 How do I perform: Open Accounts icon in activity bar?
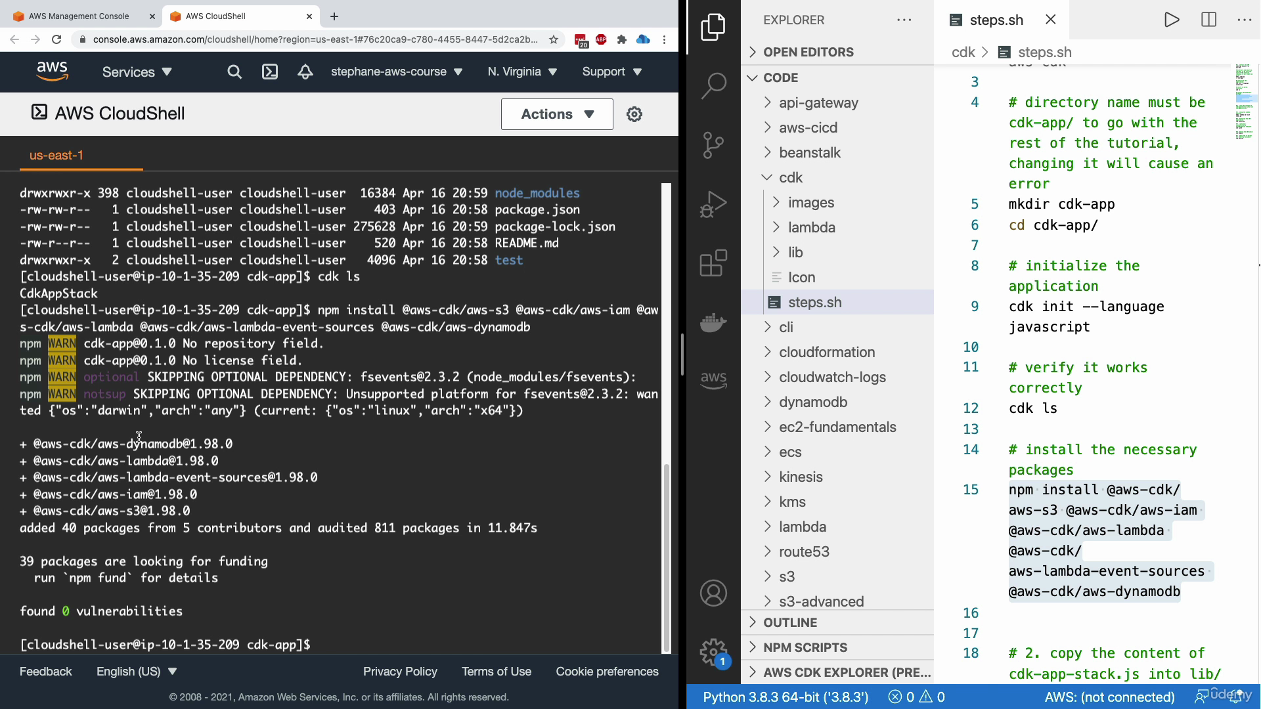pos(713,593)
